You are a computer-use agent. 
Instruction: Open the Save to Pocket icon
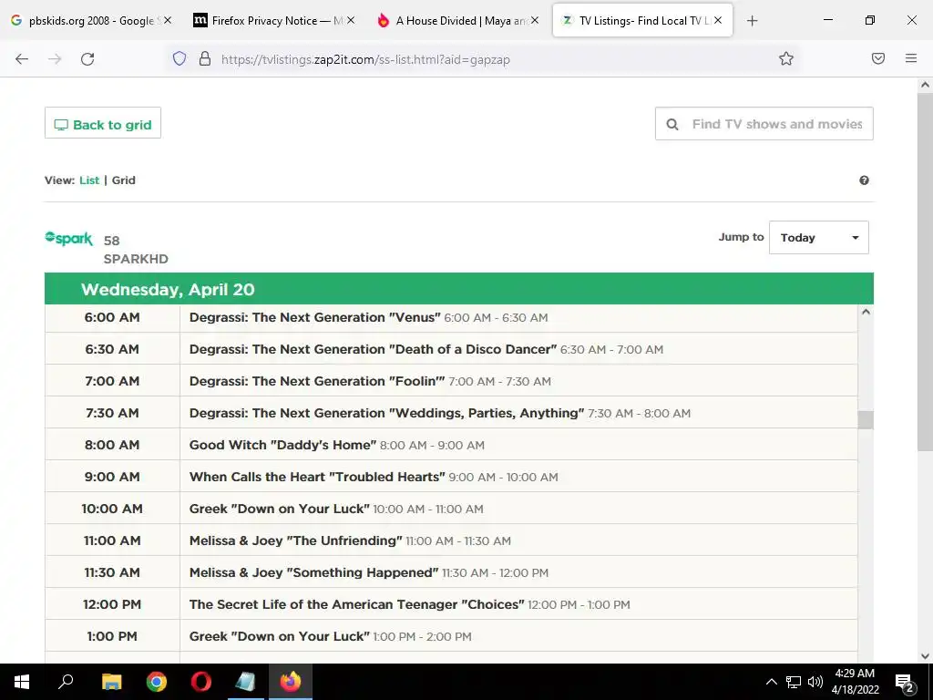(878, 58)
